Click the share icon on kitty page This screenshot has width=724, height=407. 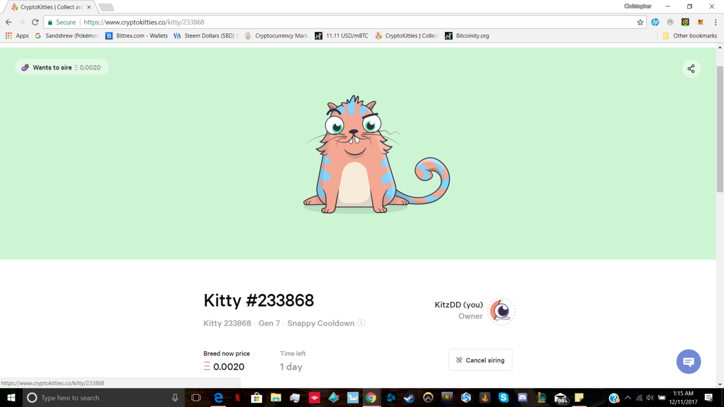tap(691, 68)
